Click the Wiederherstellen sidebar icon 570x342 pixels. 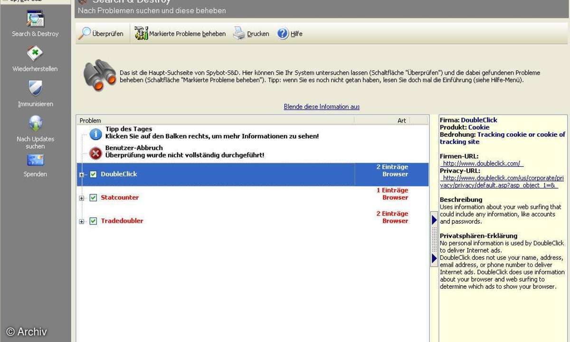(x=35, y=54)
